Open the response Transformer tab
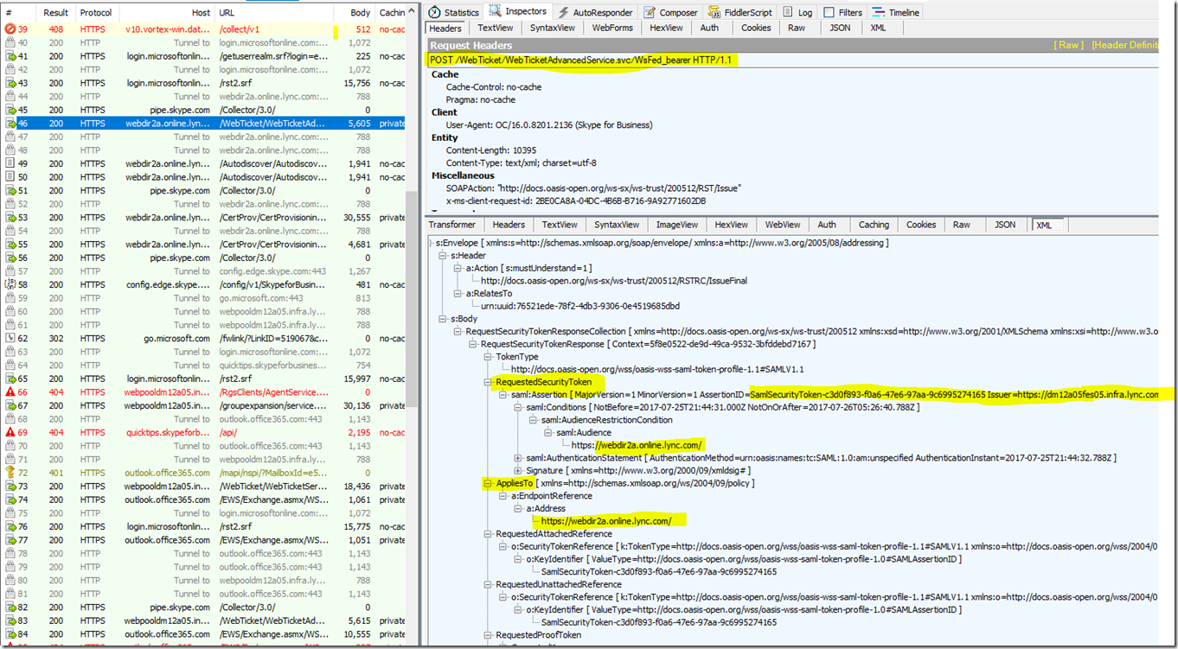Viewport: 1178px width, 649px height. (451, 225)
